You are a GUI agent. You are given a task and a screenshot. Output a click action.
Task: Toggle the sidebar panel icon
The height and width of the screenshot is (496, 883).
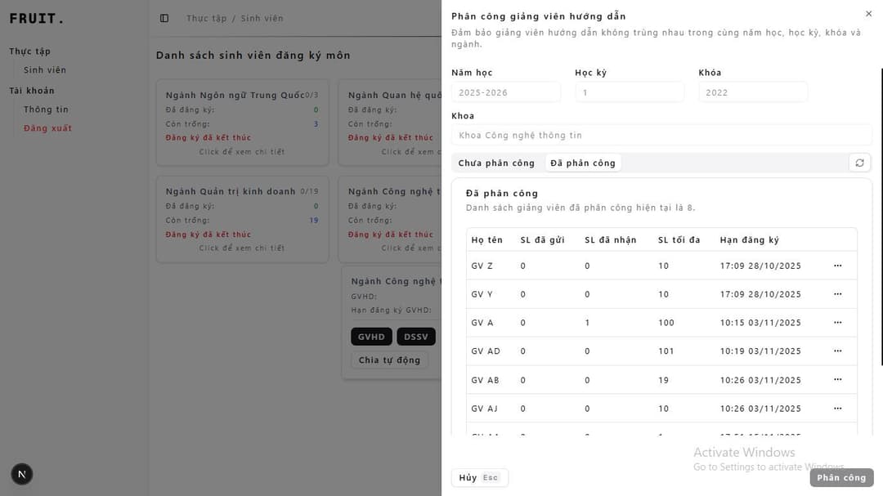click(164, 18)
